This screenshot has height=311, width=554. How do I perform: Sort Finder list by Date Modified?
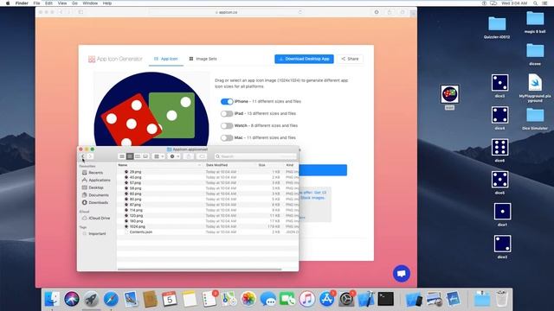pos(230,165)
